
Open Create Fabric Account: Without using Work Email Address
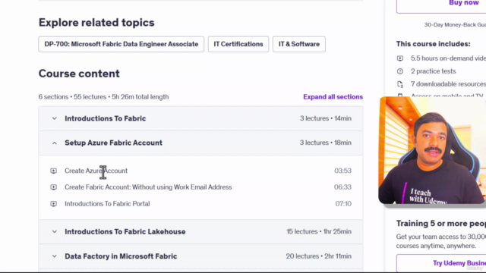pyautogui.click(x=148, y=187)
